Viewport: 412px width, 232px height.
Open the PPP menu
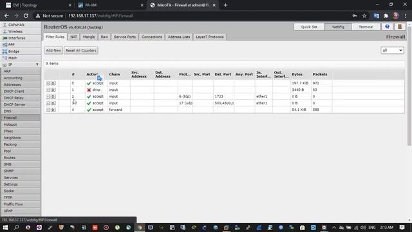(21, 44)
